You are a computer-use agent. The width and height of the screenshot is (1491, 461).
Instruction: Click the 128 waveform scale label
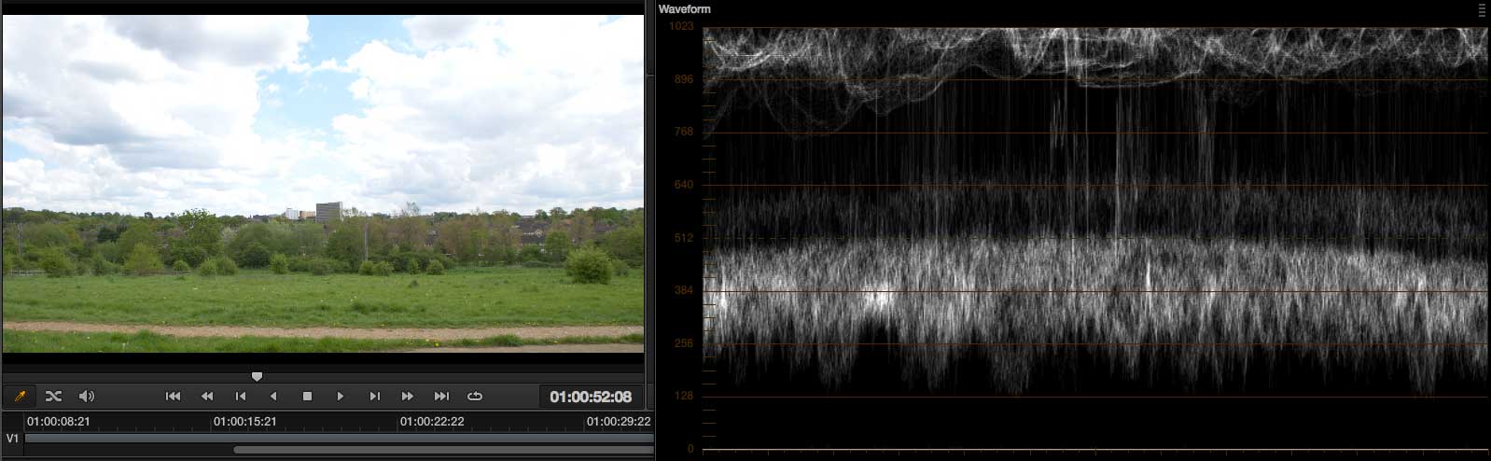click(684, 397)
